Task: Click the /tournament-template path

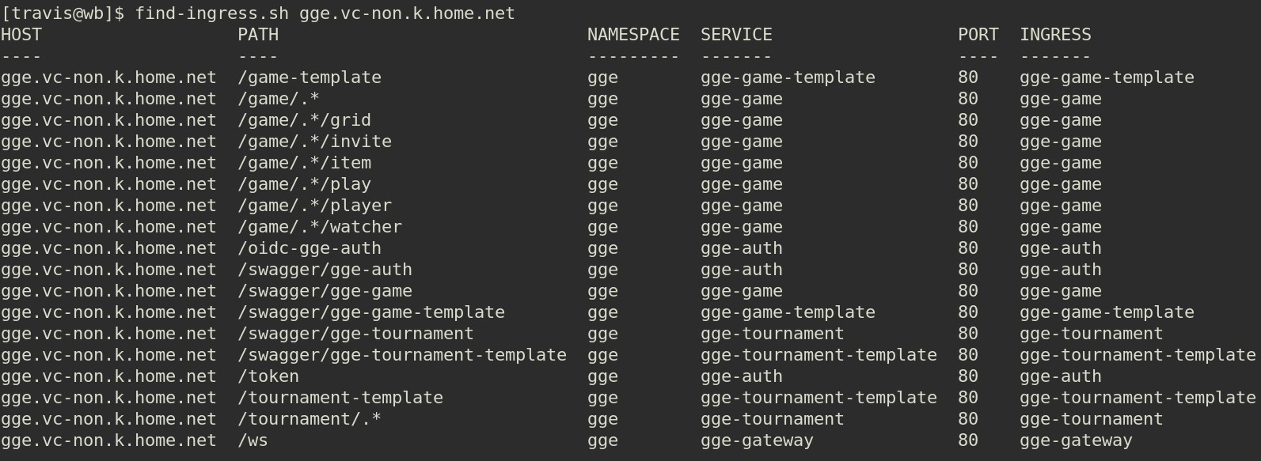Action: pyautogui.click(x=340, y=398)
